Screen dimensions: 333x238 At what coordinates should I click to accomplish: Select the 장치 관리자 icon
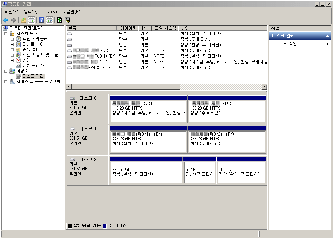(18, 66)
